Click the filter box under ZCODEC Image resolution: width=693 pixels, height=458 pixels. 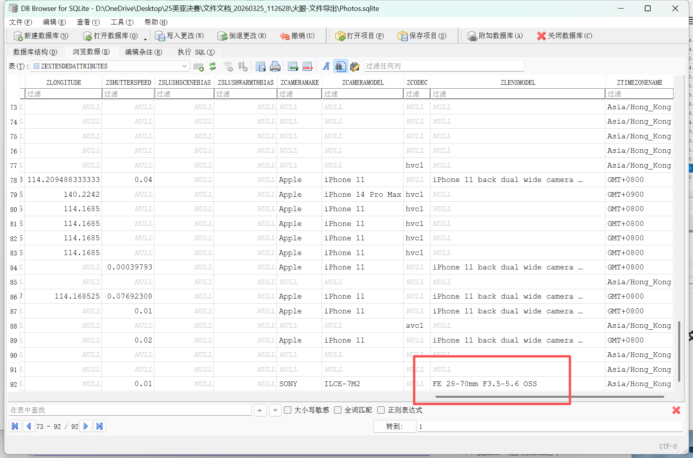417,94
